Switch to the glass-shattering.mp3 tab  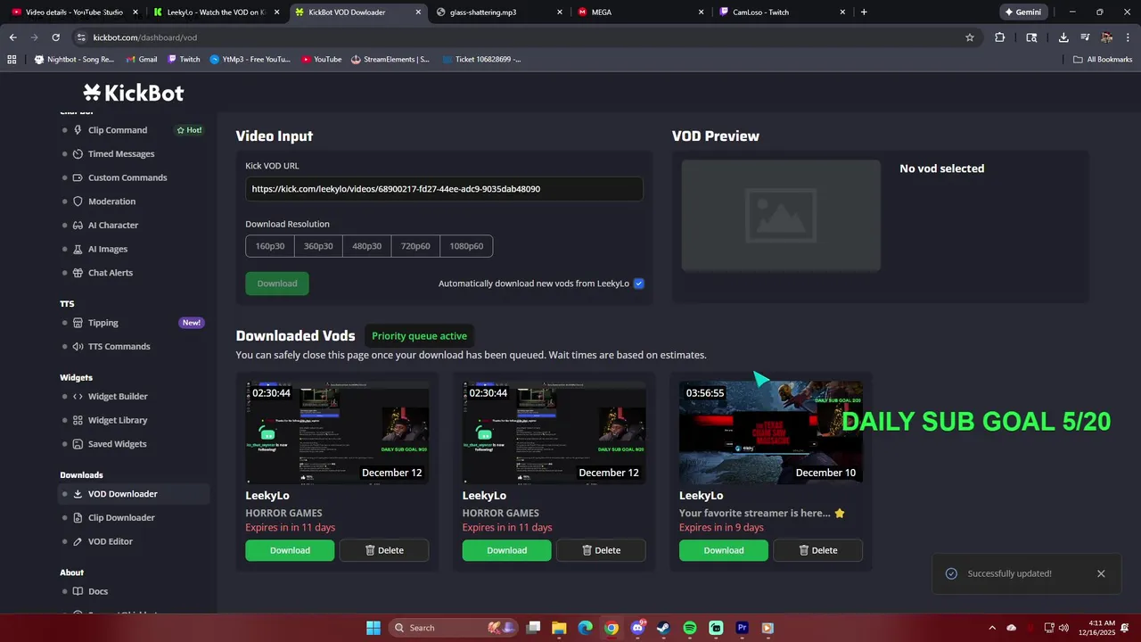tap(499, 12)
